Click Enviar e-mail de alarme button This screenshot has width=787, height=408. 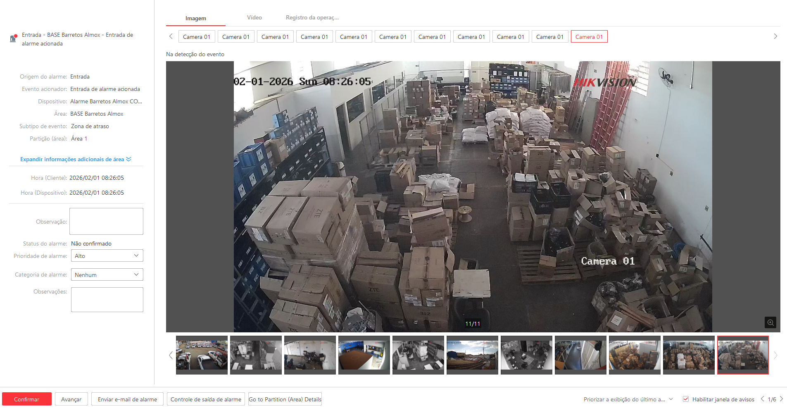click(127, 399)
